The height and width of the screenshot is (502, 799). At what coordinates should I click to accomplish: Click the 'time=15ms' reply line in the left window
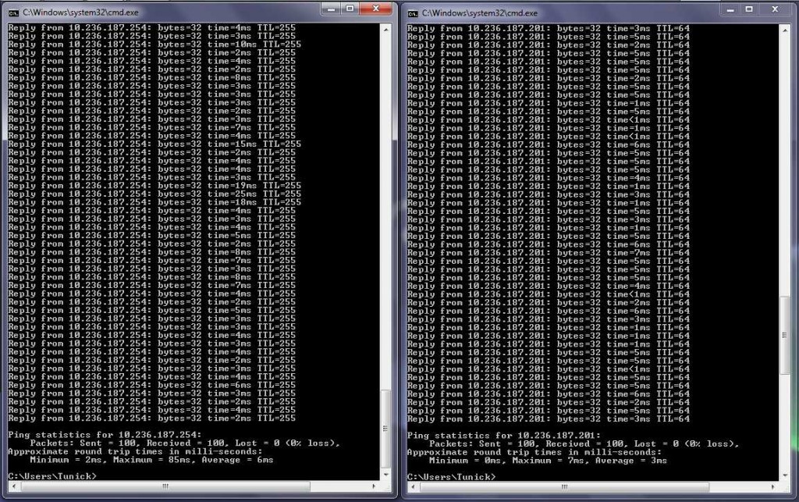coord(154,144)
